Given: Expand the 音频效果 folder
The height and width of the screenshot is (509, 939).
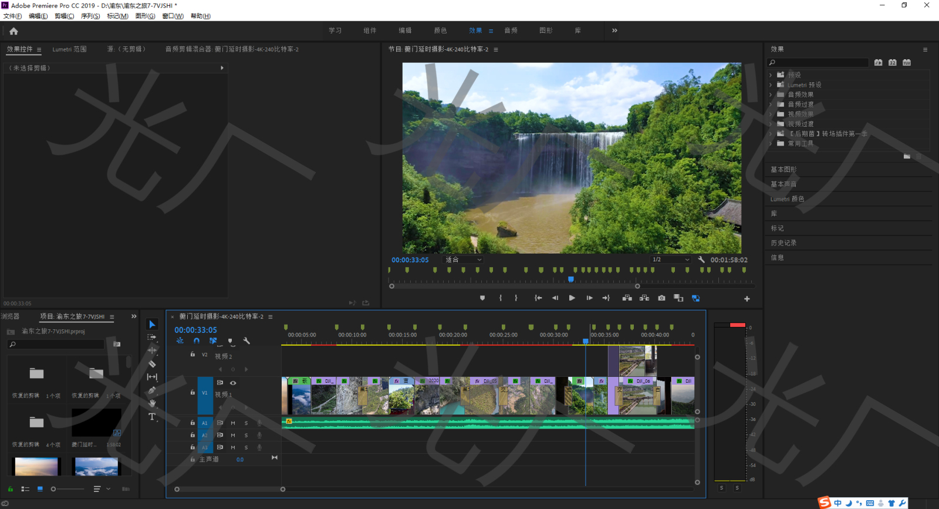Looking at the screenshot, I should tap(771, 95).
